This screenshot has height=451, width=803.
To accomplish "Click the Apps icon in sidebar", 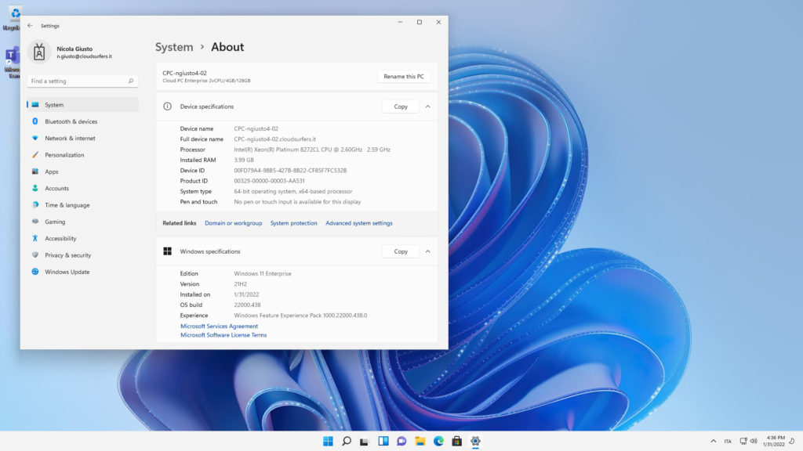I will 35,171.
